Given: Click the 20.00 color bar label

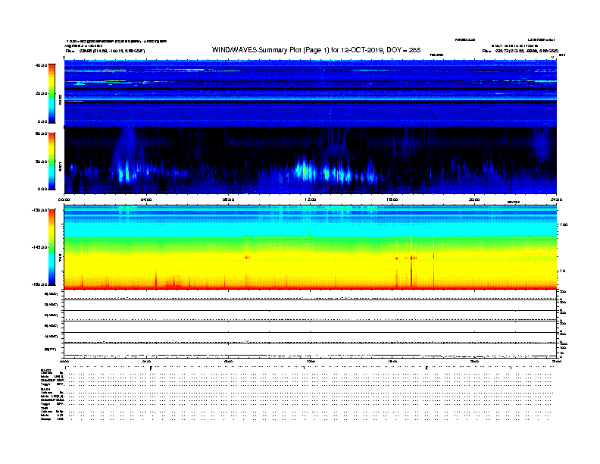Looking at the screenshot, I should coord(41,93).
